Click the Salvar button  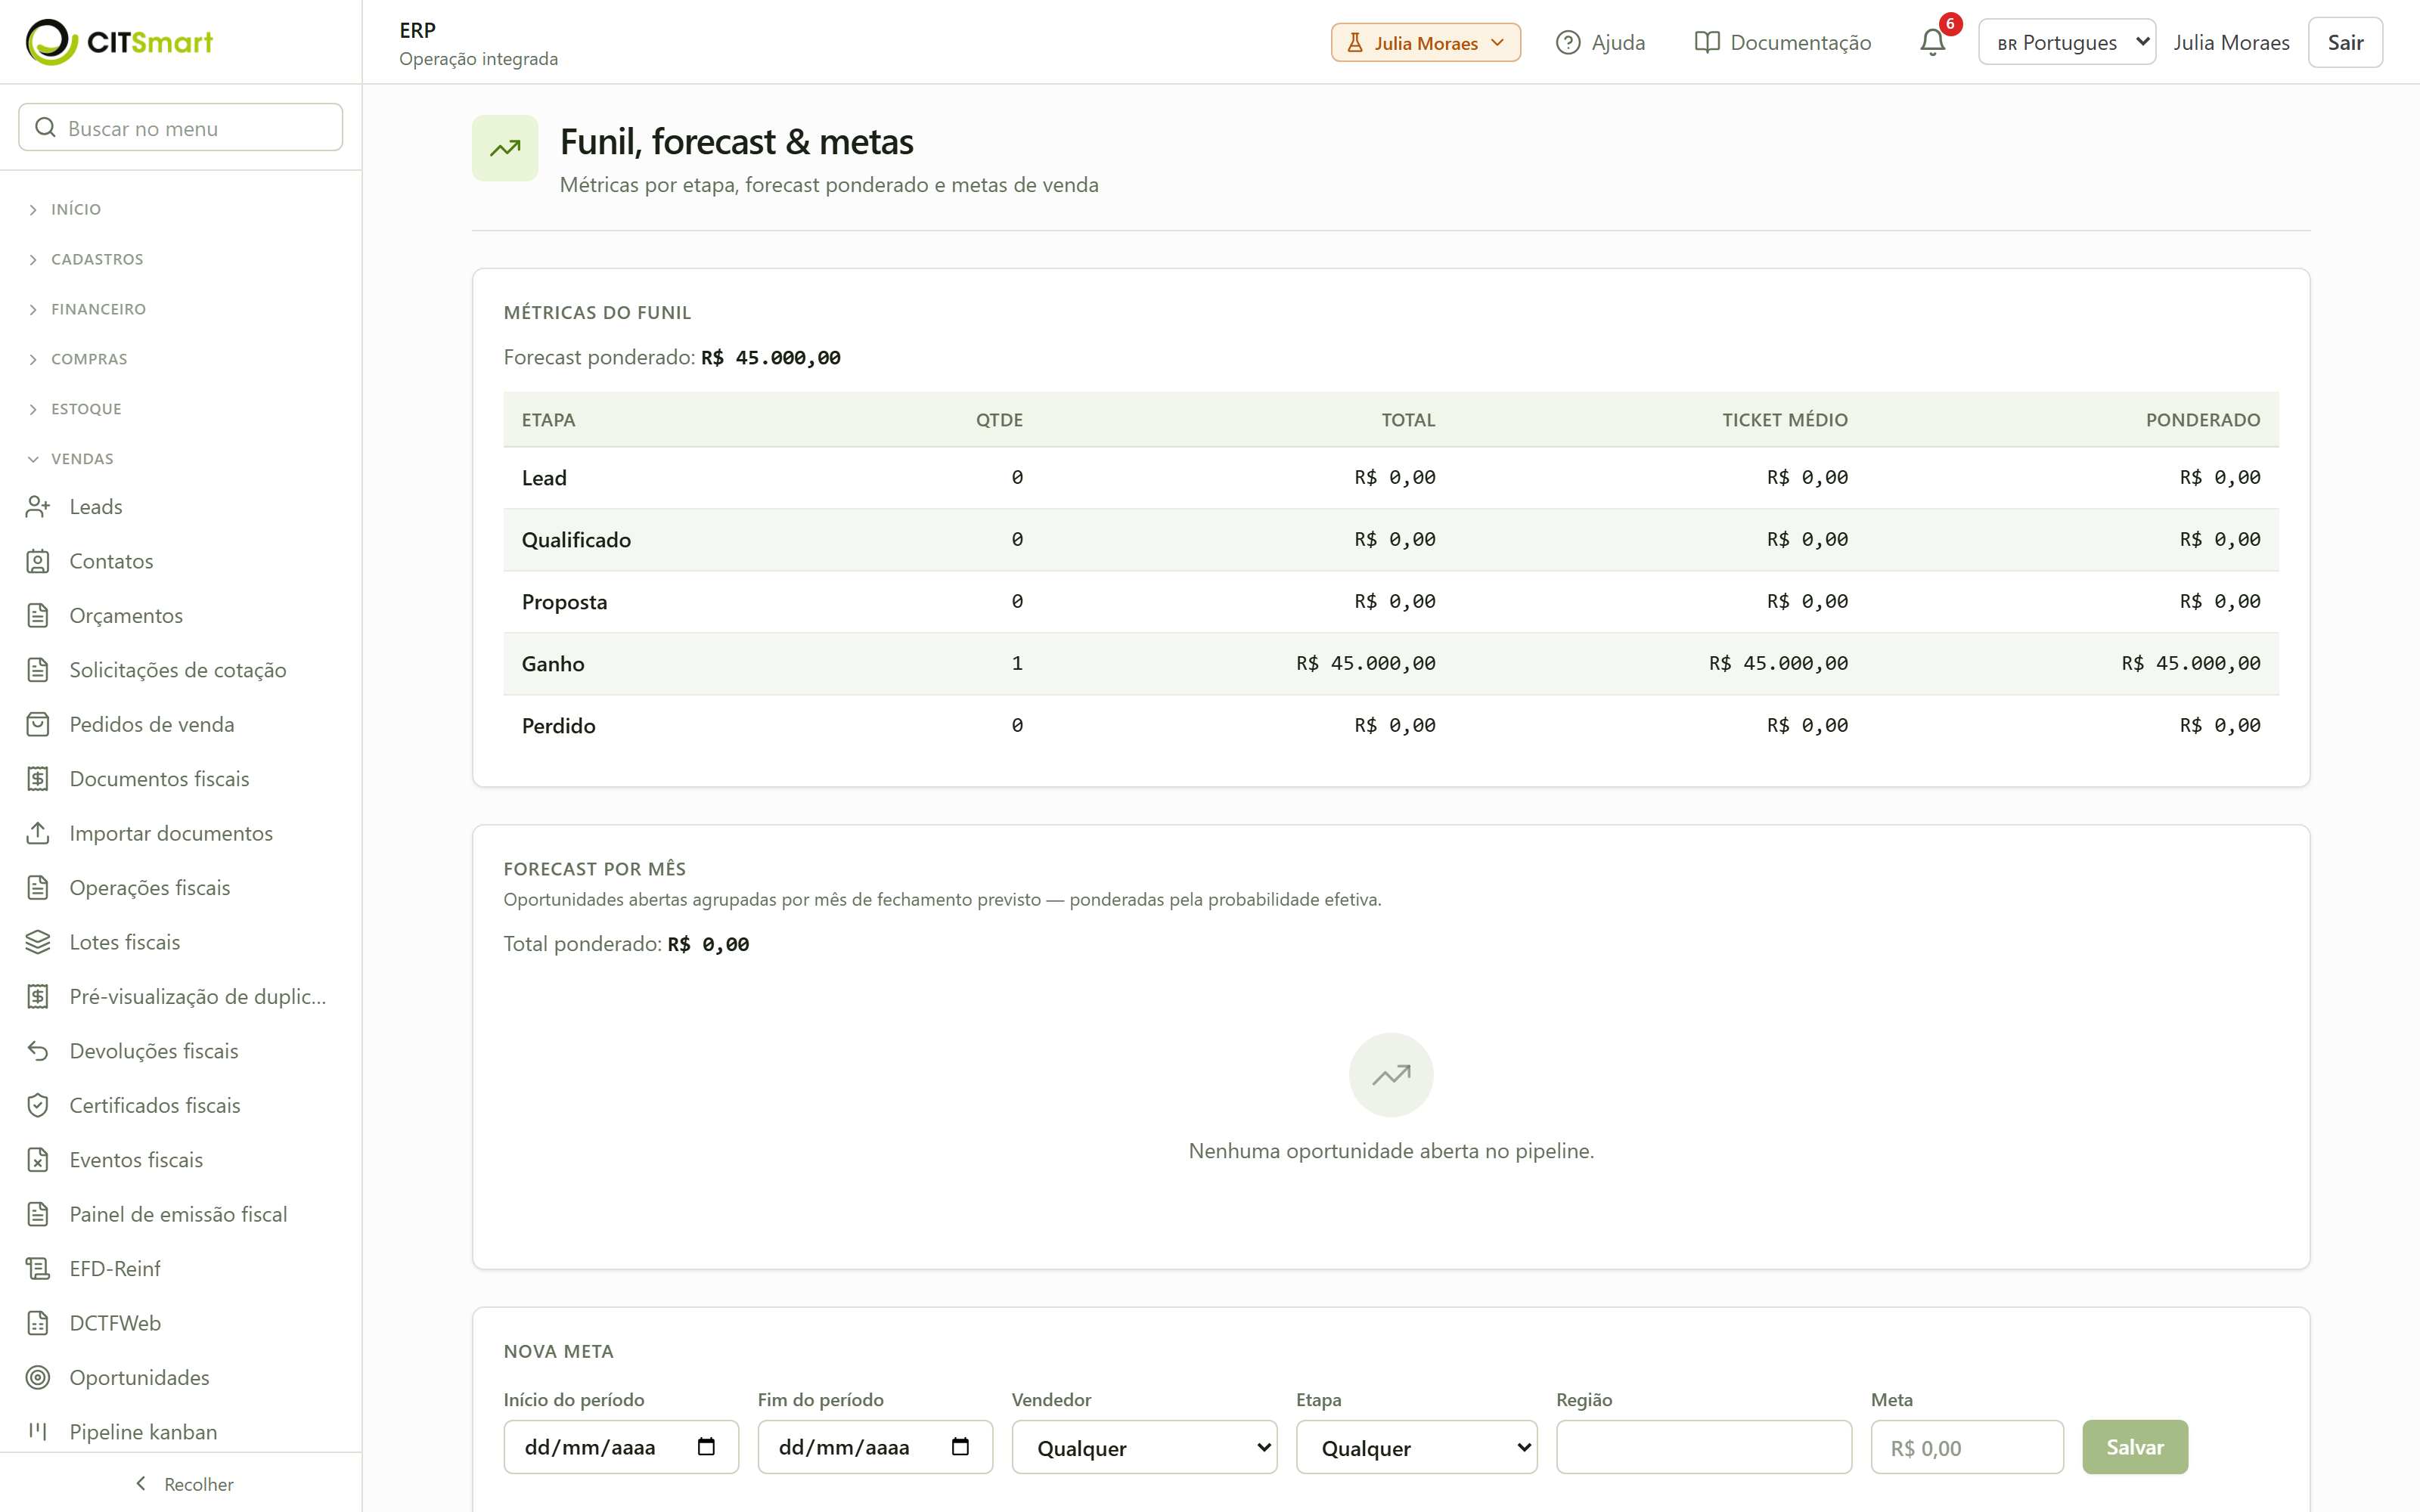coord(2135,1447)
